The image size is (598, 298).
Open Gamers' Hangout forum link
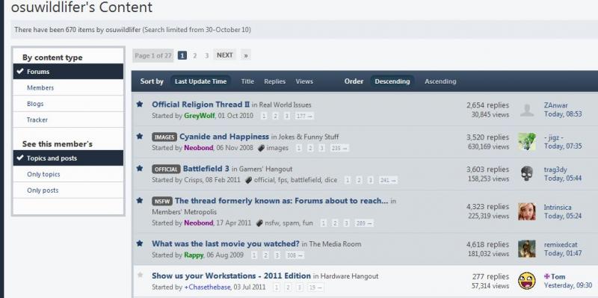coord(265,169)
